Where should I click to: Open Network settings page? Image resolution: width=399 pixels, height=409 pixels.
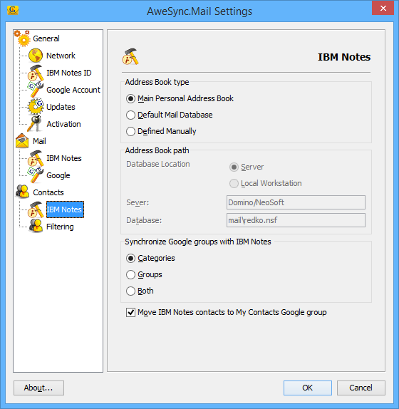tap(61, 56)
